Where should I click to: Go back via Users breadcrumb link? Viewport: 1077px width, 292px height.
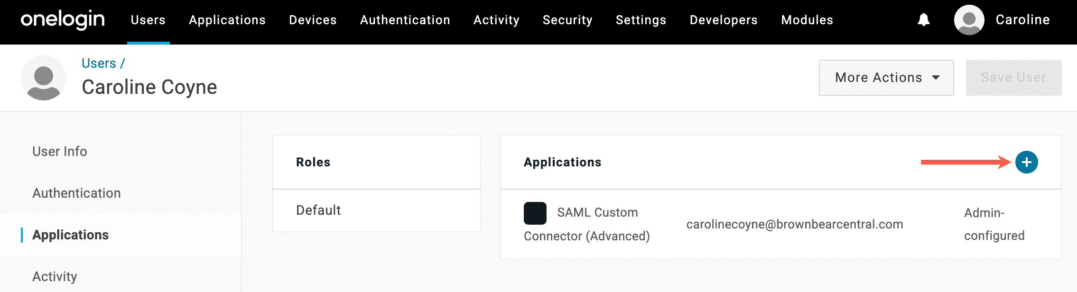pyautogui.click(x=99, y=64)
